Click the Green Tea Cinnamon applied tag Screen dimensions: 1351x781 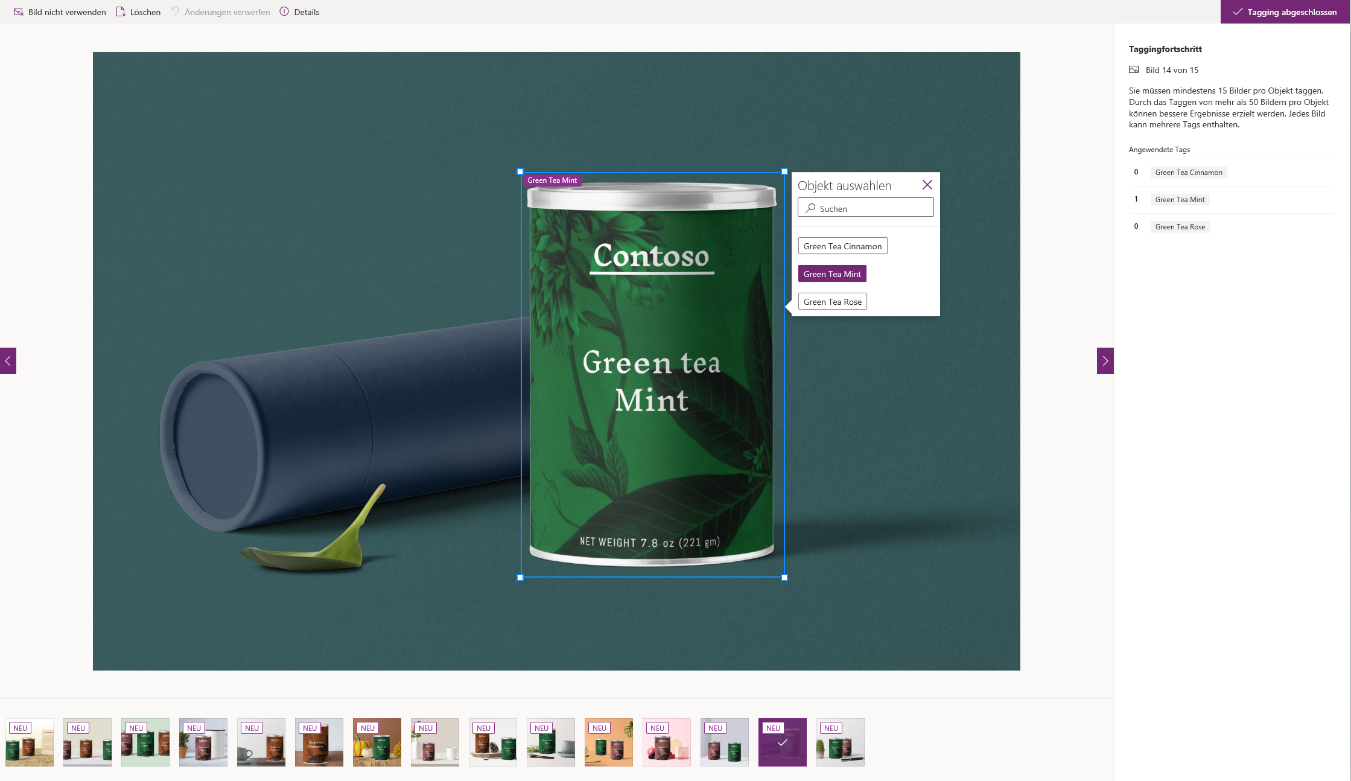tap(1188, 173)
